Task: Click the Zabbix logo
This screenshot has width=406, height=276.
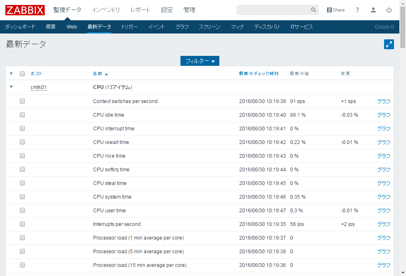Action: 24,10
